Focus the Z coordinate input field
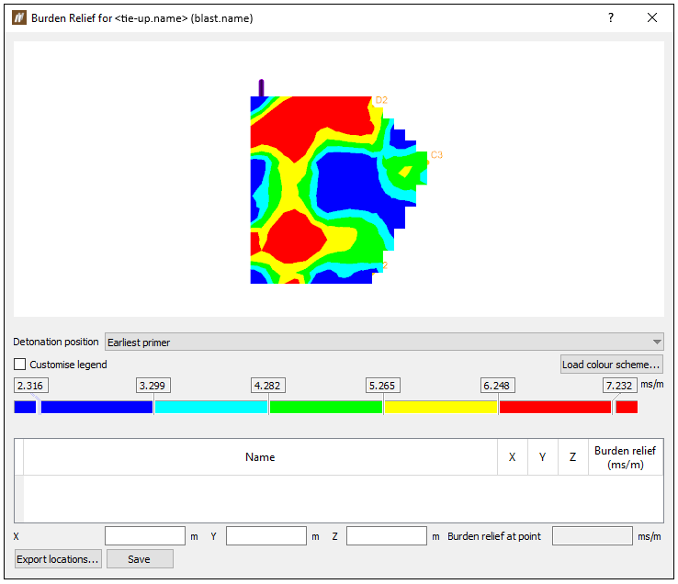Screen dimensions: 678x584 click(x=386, y=536)
